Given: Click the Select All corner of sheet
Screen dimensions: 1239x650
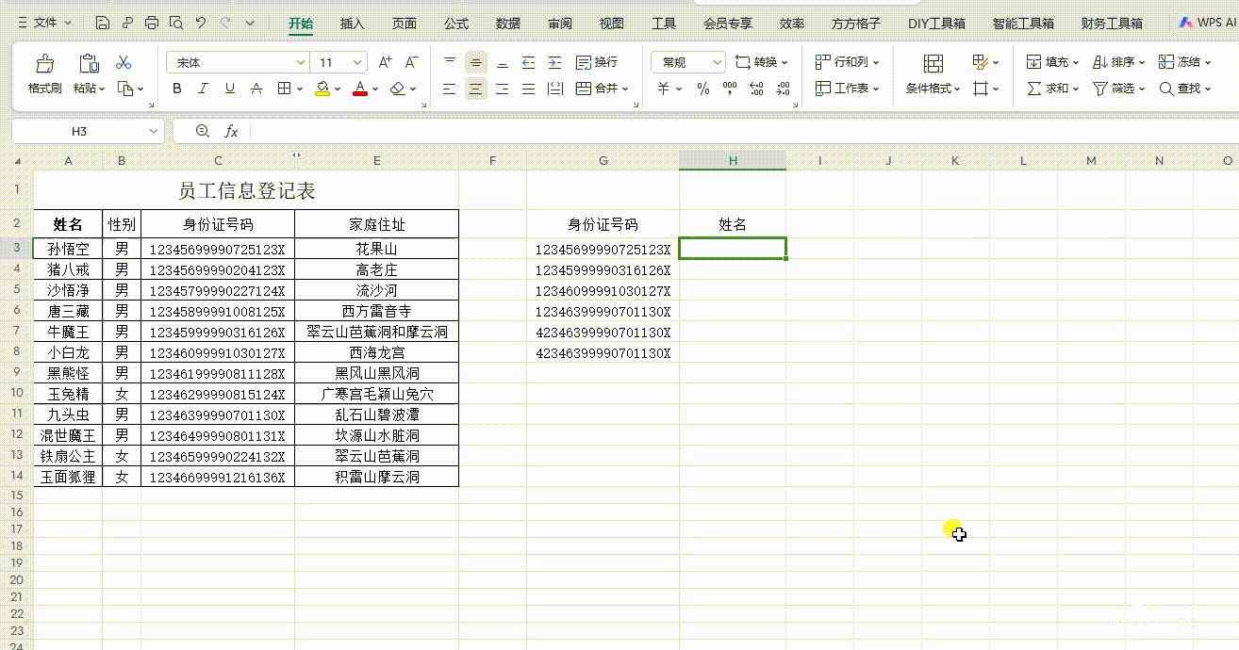Looking at the screenshot, I should pyautogui.click(x=17, y=161).
